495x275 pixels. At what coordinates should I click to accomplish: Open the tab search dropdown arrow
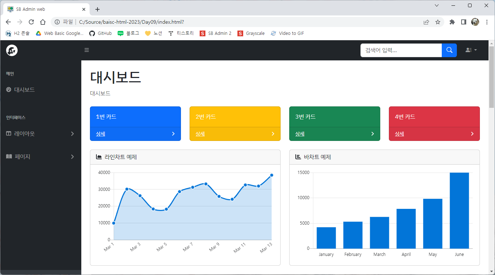437,5
